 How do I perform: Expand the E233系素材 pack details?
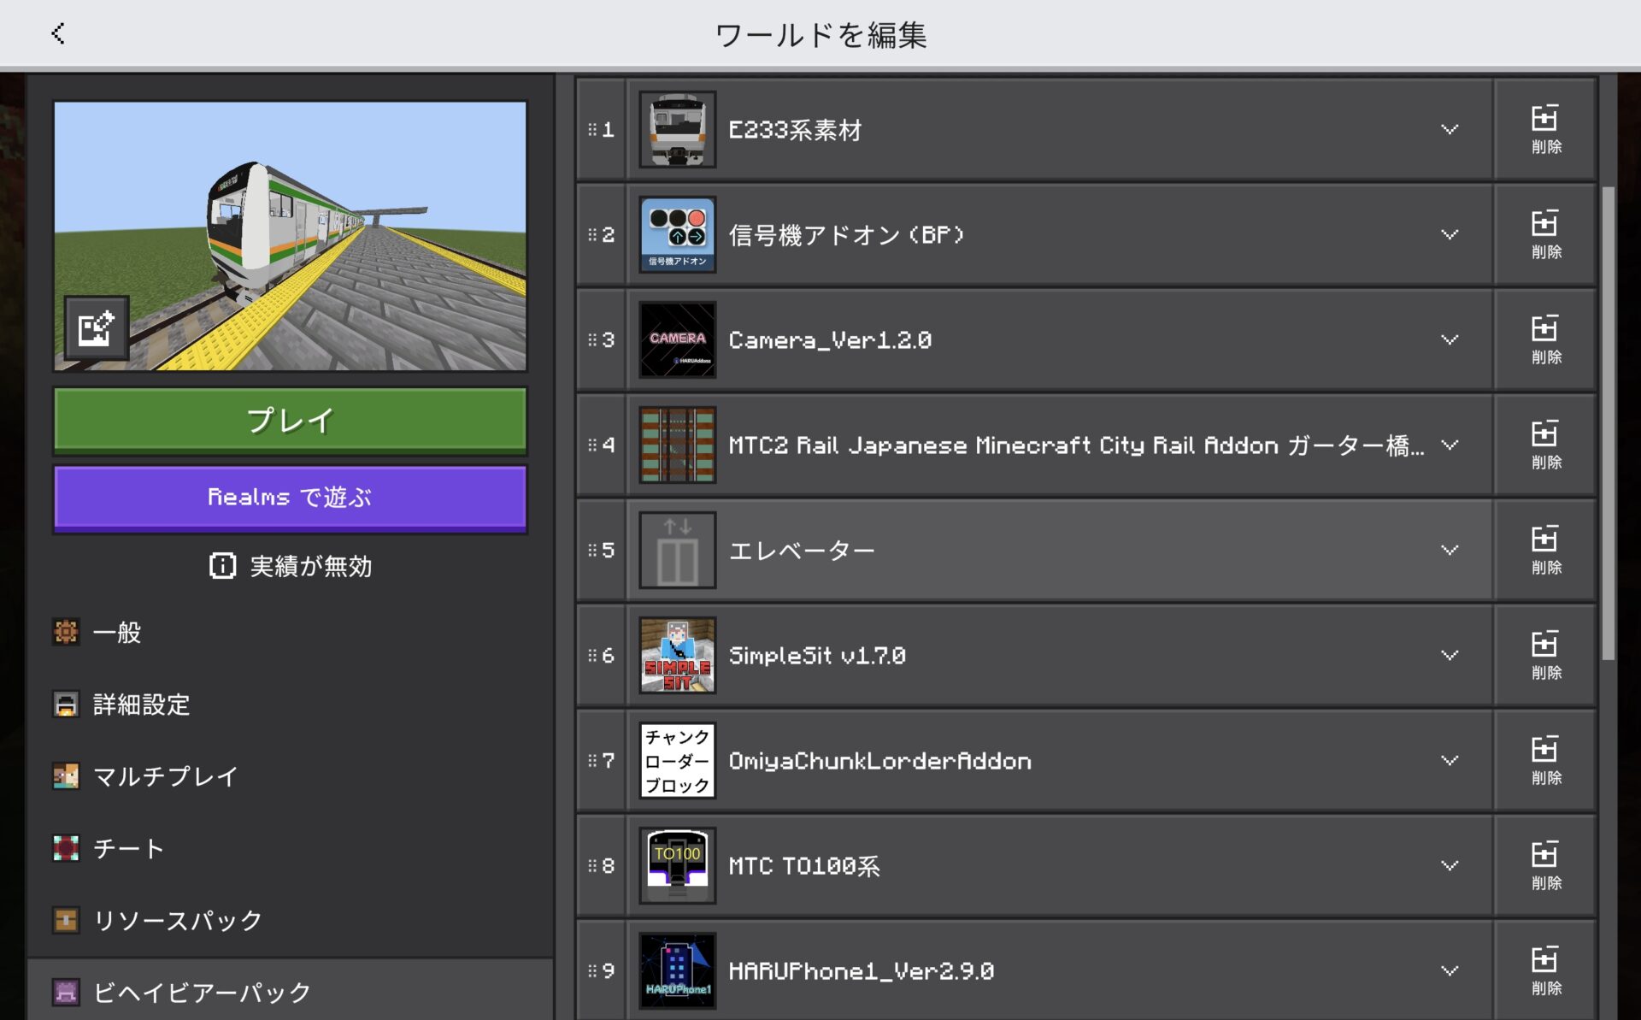1450,129
